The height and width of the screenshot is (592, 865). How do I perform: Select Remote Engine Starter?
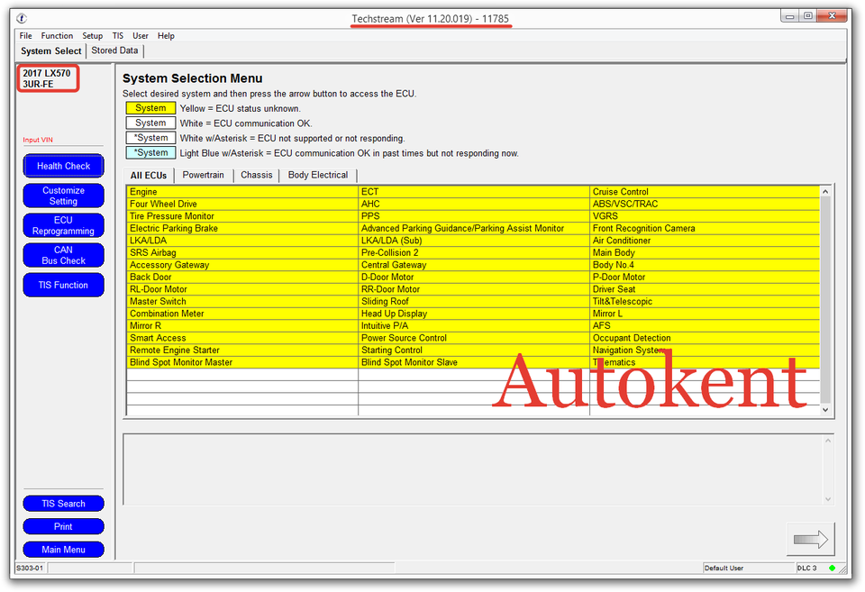tap(242, 350)
